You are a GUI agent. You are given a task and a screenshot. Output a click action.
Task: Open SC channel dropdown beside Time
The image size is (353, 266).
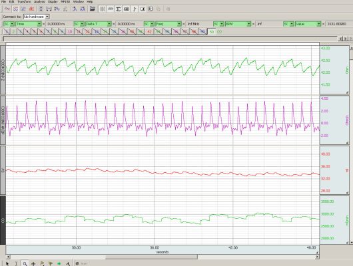pyautogui.click(x=9, y=24)
